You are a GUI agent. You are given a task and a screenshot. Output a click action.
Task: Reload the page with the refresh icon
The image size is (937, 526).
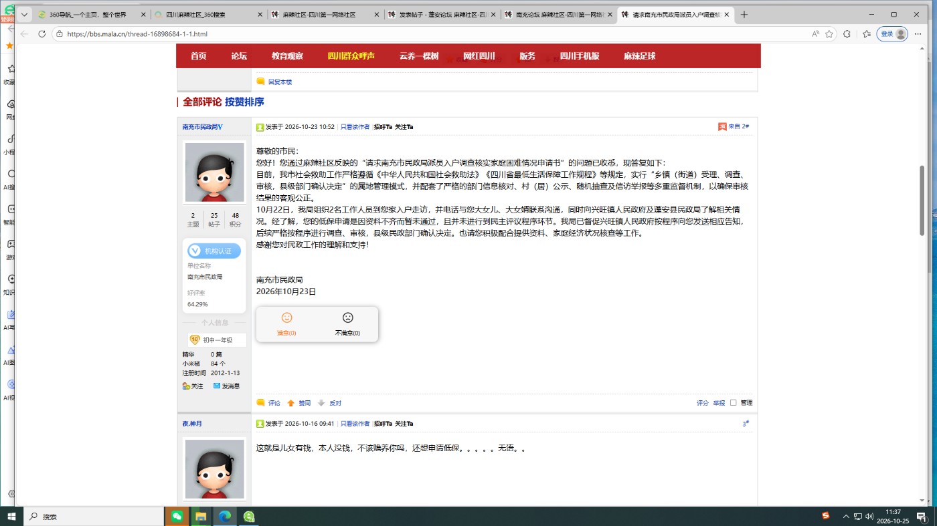[41, 34]
